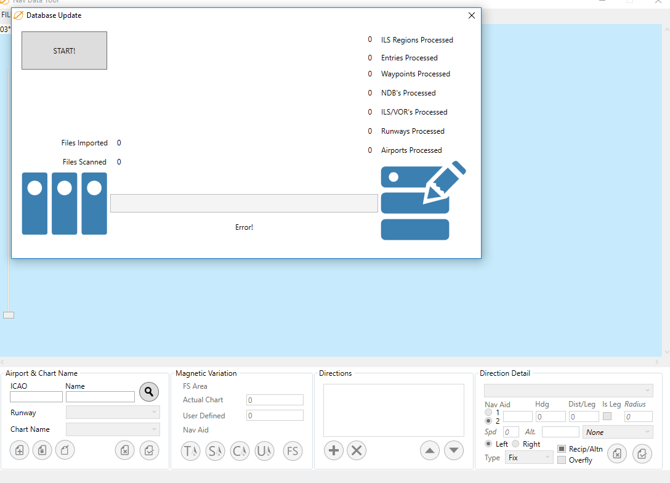Select the FS magnetic variation button
Viewport: 670px width, 483px height.
pos(293,451)
